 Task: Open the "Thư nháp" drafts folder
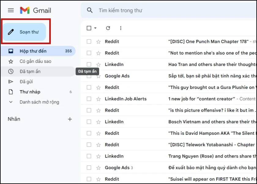tap(38, 92)
